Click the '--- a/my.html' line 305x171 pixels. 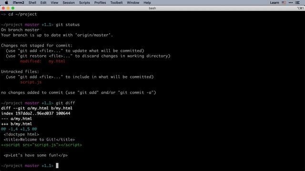click(16, 119)
